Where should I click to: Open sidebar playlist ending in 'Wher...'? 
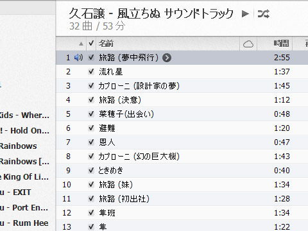pyautogui.click(x=24, y=116)
